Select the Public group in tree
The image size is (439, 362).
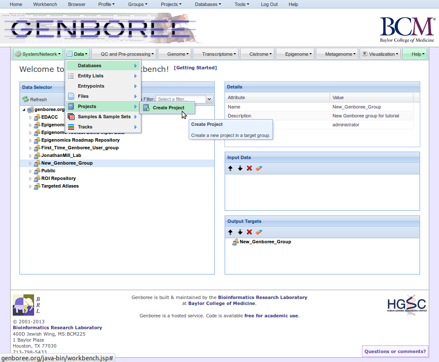[48, 171]
